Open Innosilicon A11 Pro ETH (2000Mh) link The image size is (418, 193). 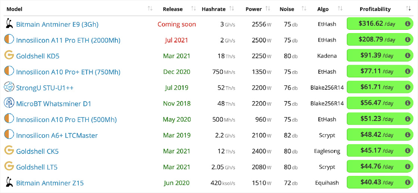(x=68, y=40)
